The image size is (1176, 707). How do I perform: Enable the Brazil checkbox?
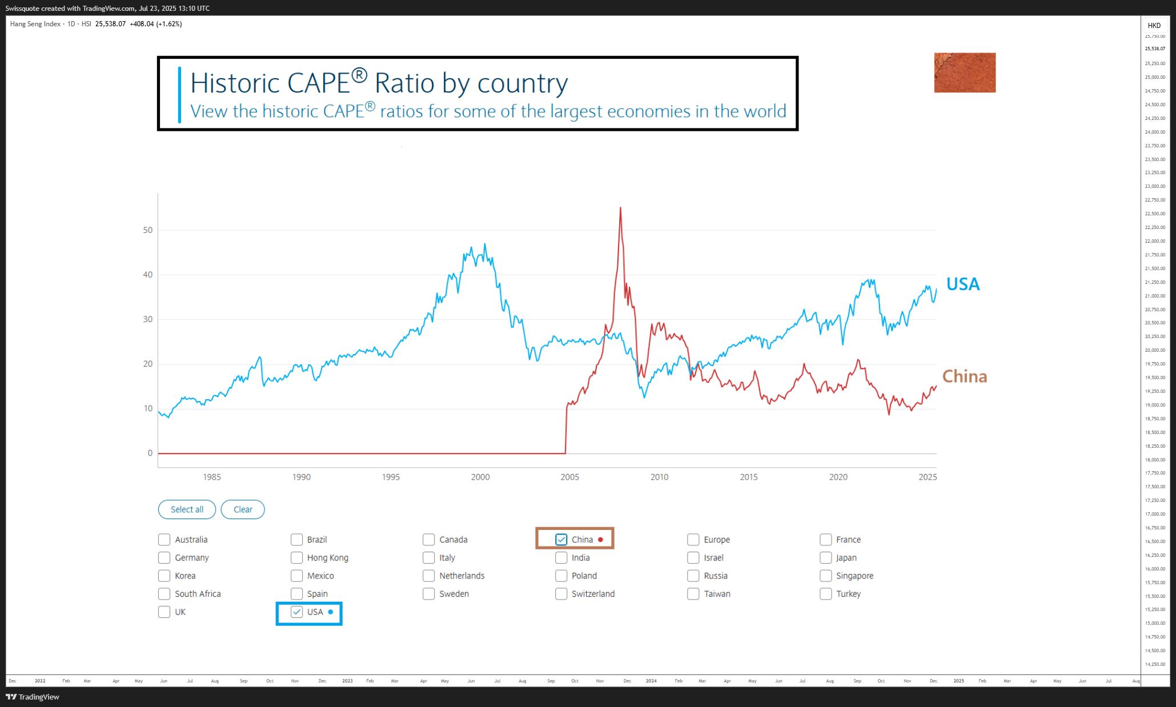point(296,540)
